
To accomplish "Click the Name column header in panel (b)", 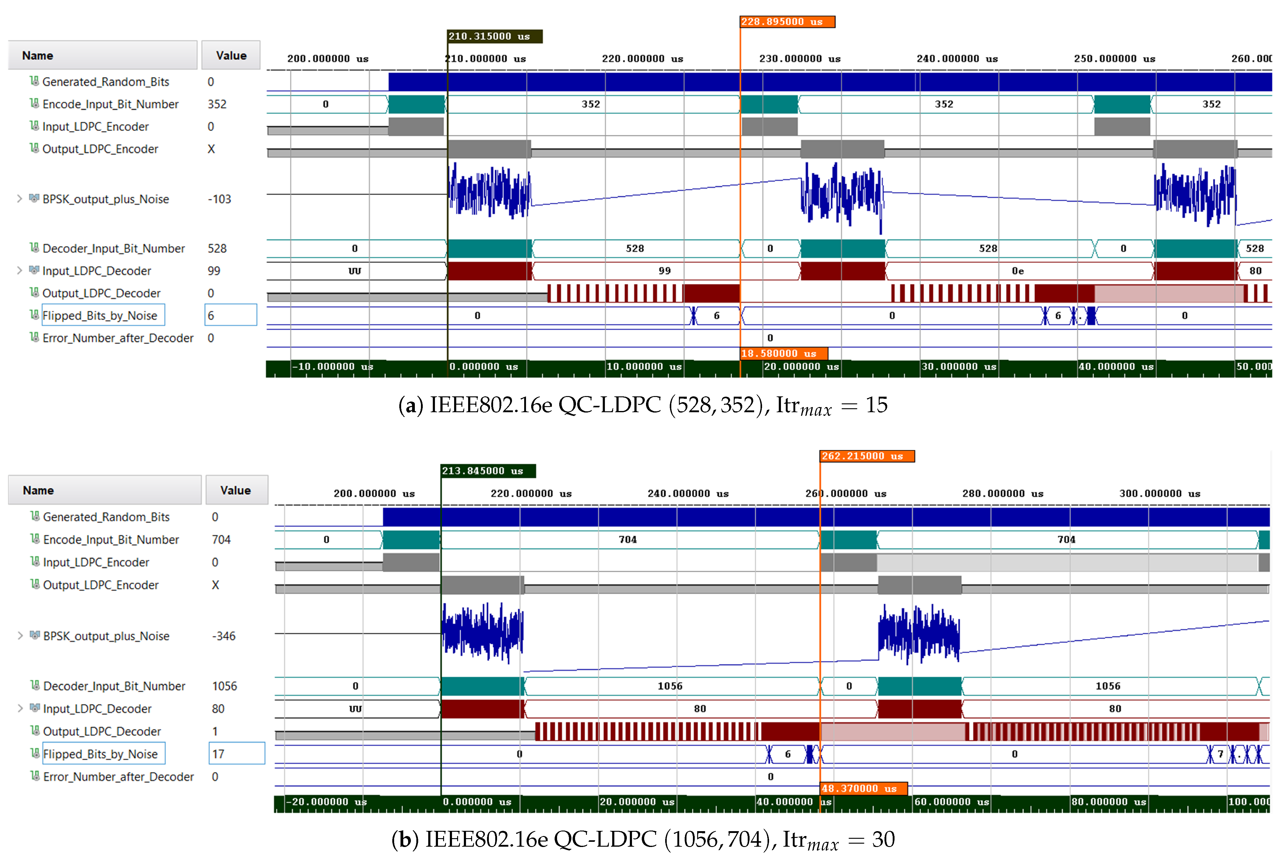I will point(105,490).
